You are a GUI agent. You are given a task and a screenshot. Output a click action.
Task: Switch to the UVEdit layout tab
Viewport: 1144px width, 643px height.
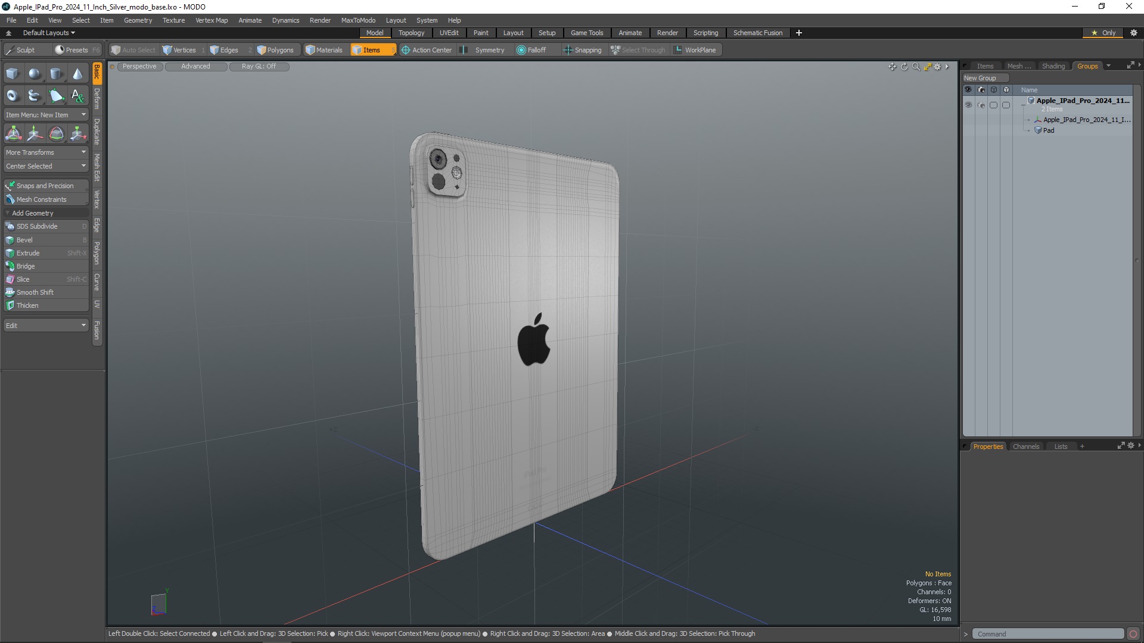pyautogui.click(x=449, y=33)
